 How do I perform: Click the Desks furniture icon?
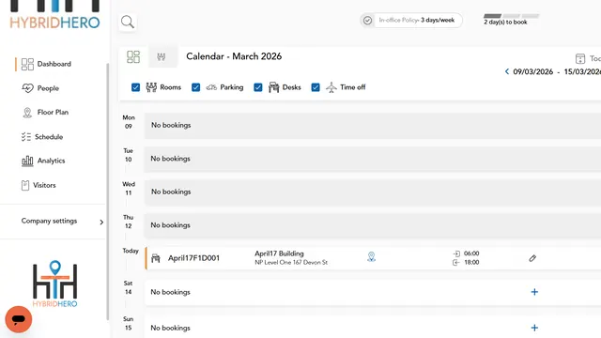pos(273,87)
